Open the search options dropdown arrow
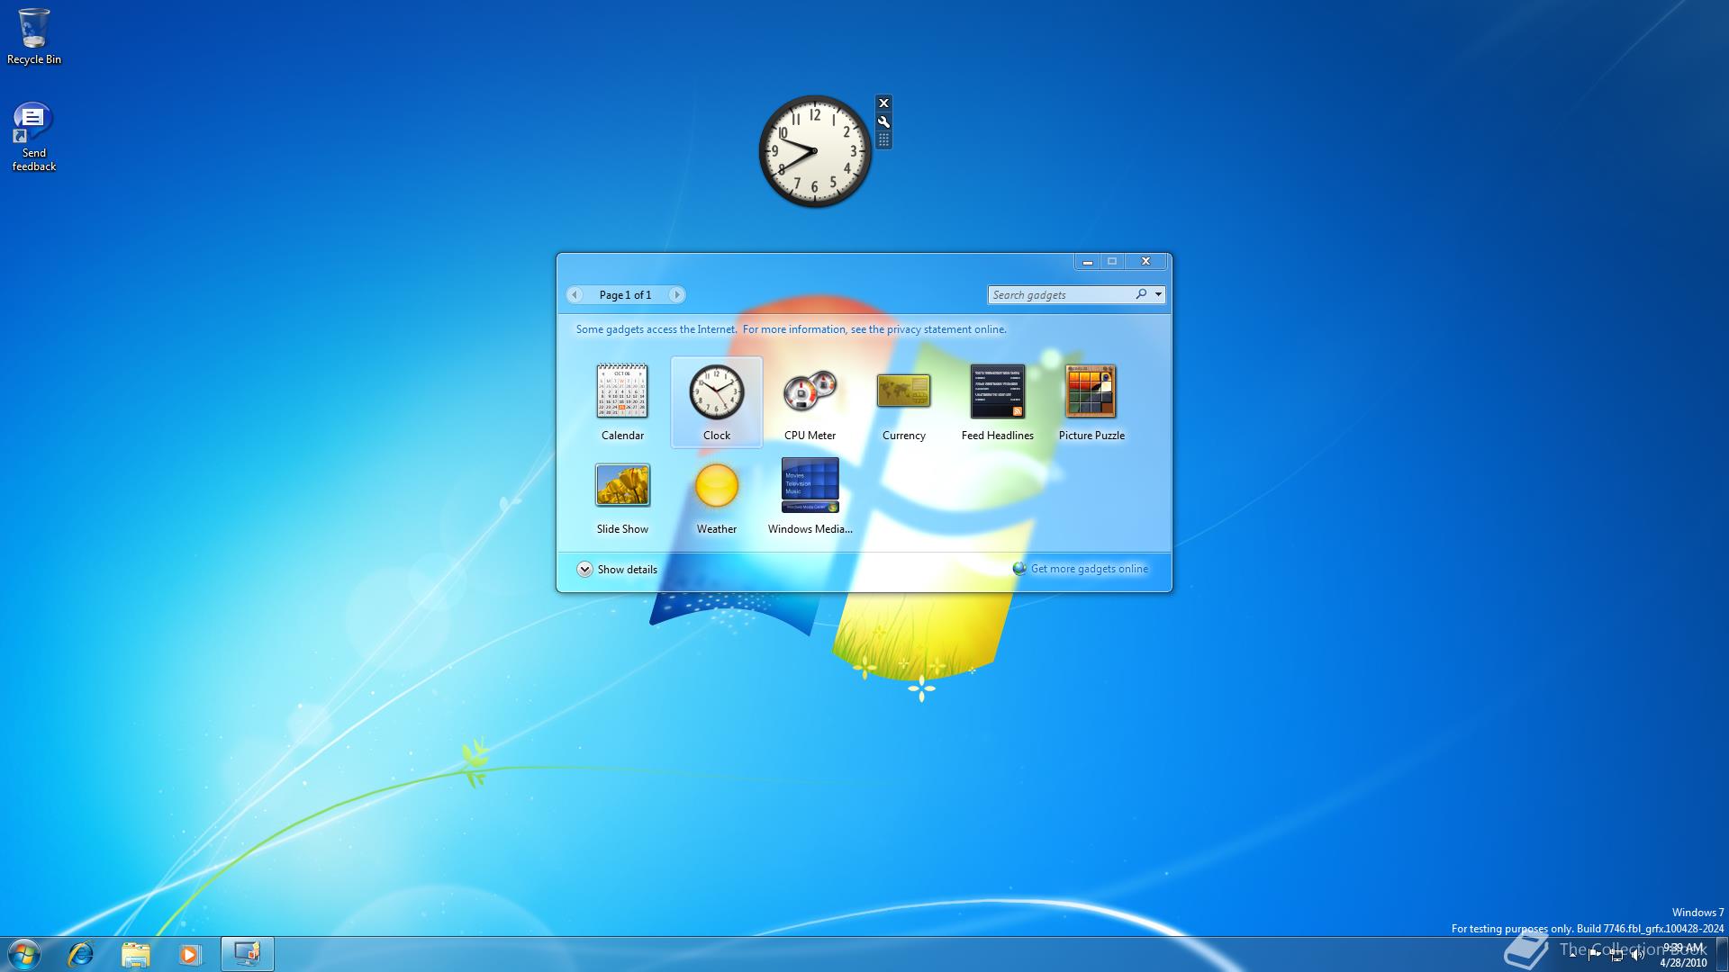Screen dimensions: 1729x972 1158,294
